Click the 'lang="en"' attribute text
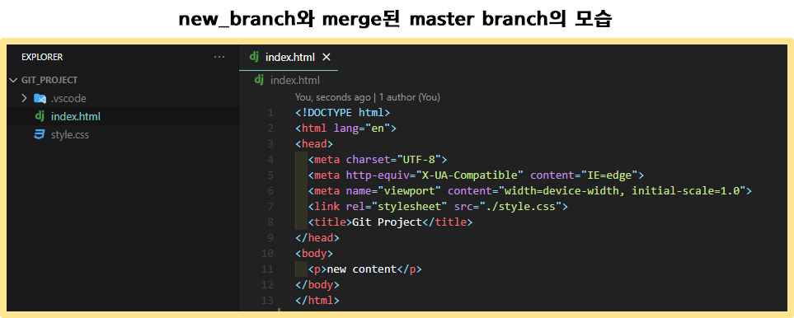 point(361,129)
